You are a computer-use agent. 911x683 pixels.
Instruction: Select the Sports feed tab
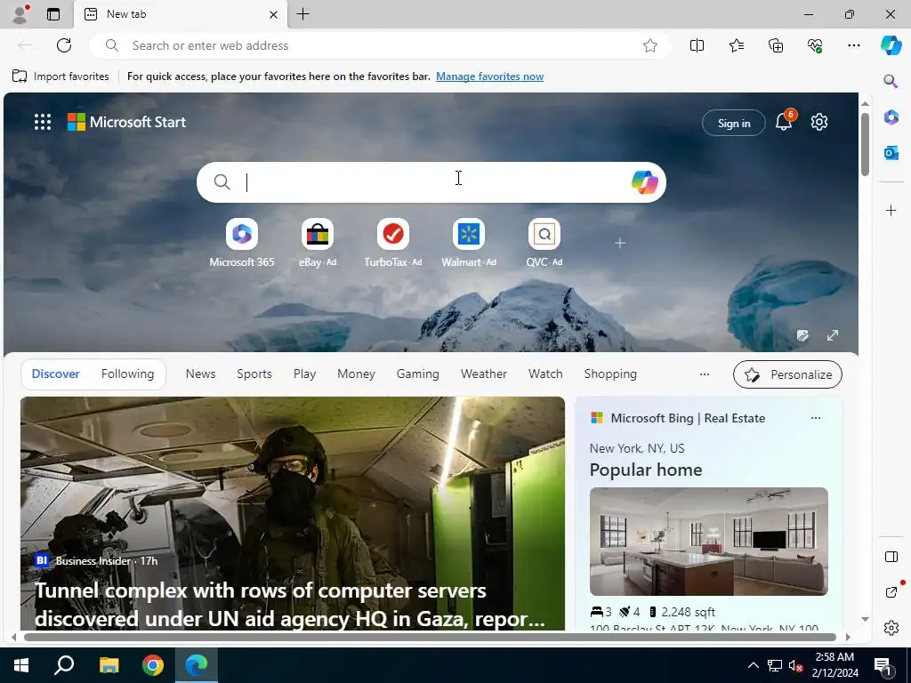[254, 374]
